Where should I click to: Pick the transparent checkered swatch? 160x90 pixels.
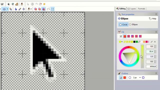(x=139, y=42)
